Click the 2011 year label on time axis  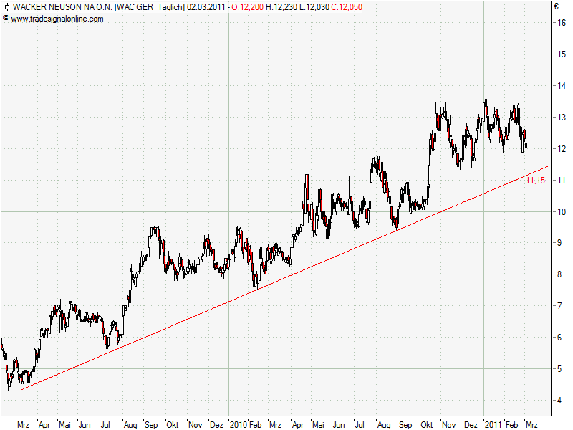[x=491, y=424]
